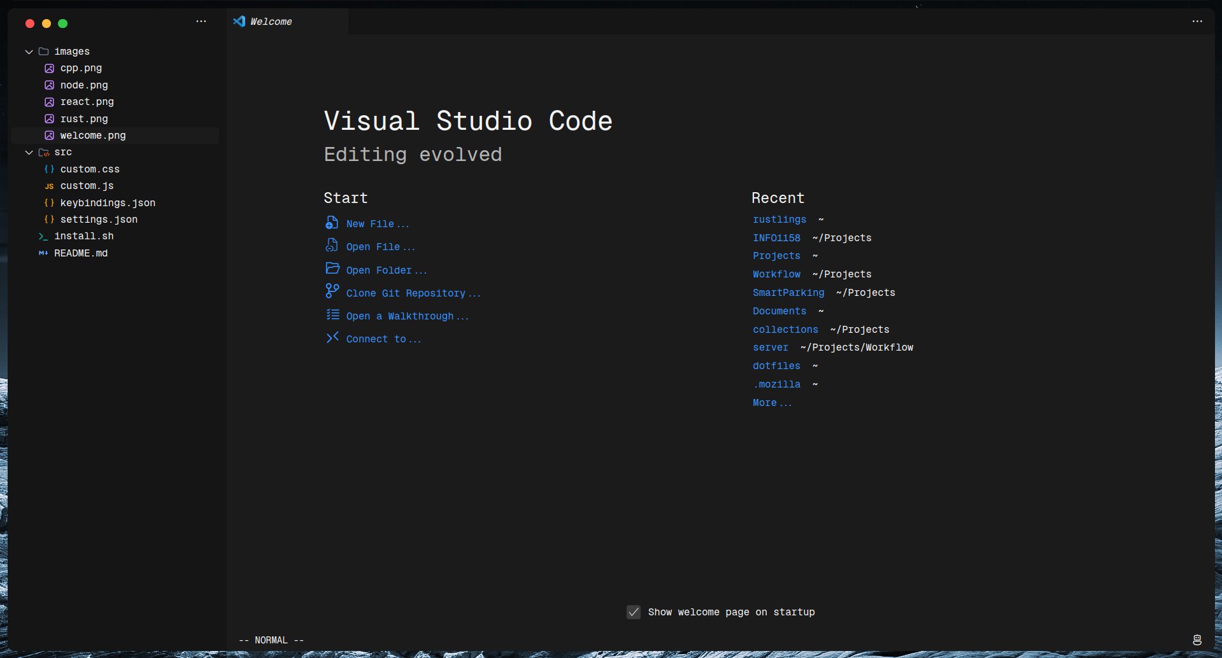Select react.png in the file tree
The height and width of the screenshot is (658, 1222).
[x=115, y=102]
